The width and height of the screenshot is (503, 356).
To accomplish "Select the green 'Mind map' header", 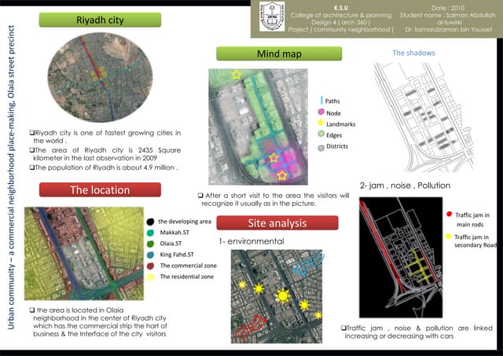I will point(279,53).
